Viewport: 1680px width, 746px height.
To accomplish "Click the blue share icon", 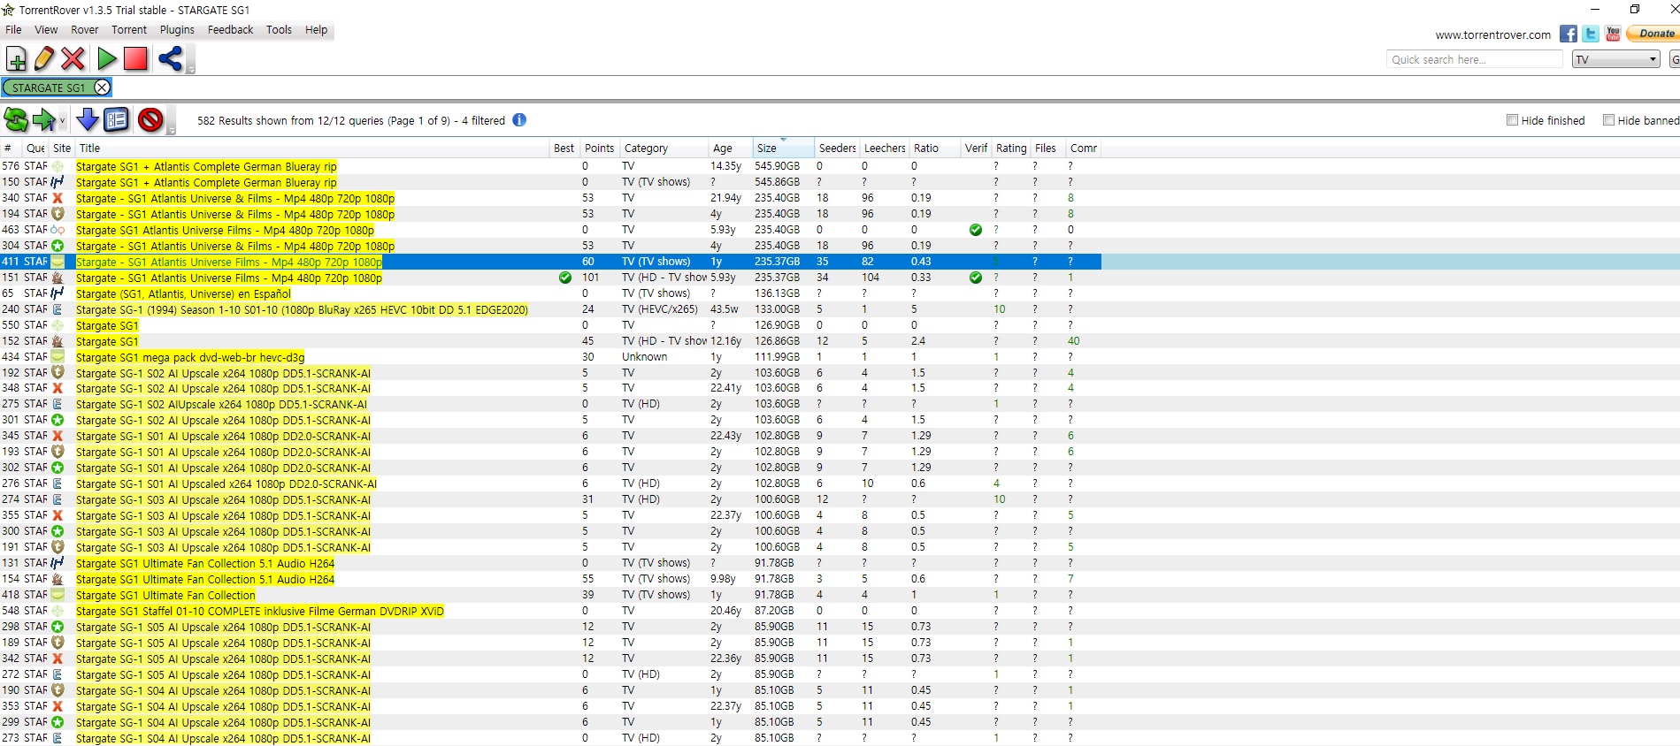I will tap(170, 59).
